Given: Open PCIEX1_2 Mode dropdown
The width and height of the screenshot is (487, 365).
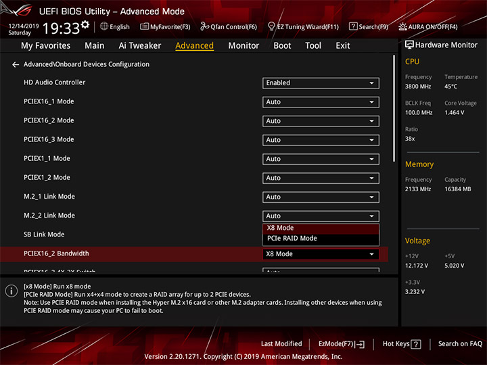Looking at the screenshot, I should pyautogui.click(x=321, y=178).
